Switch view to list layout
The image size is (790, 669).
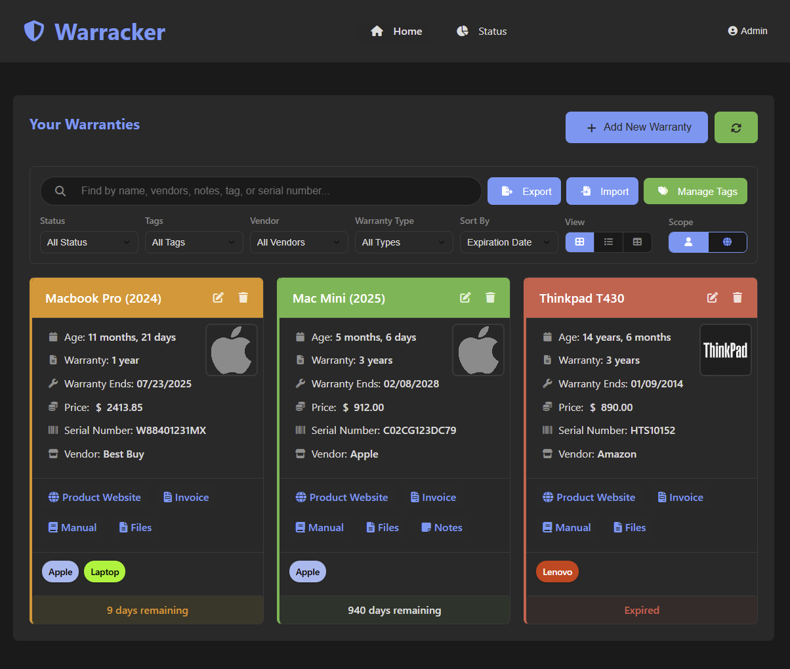(608, 242)
